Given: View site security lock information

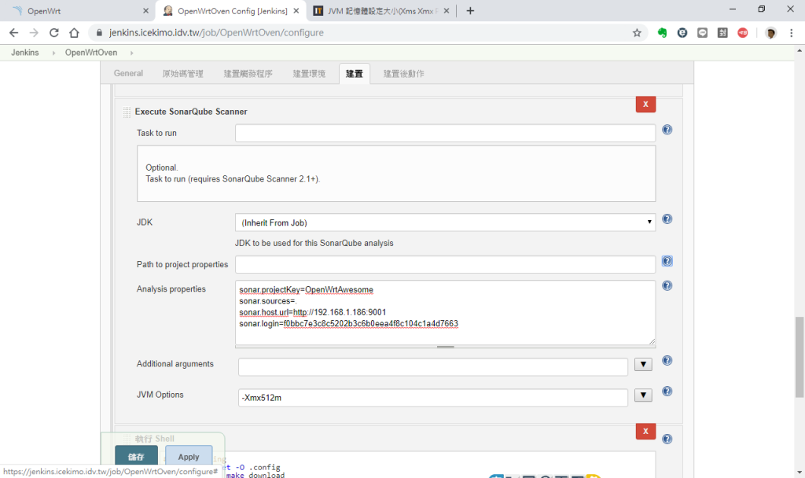Looking at the screenshot, I should pos(99,33).
